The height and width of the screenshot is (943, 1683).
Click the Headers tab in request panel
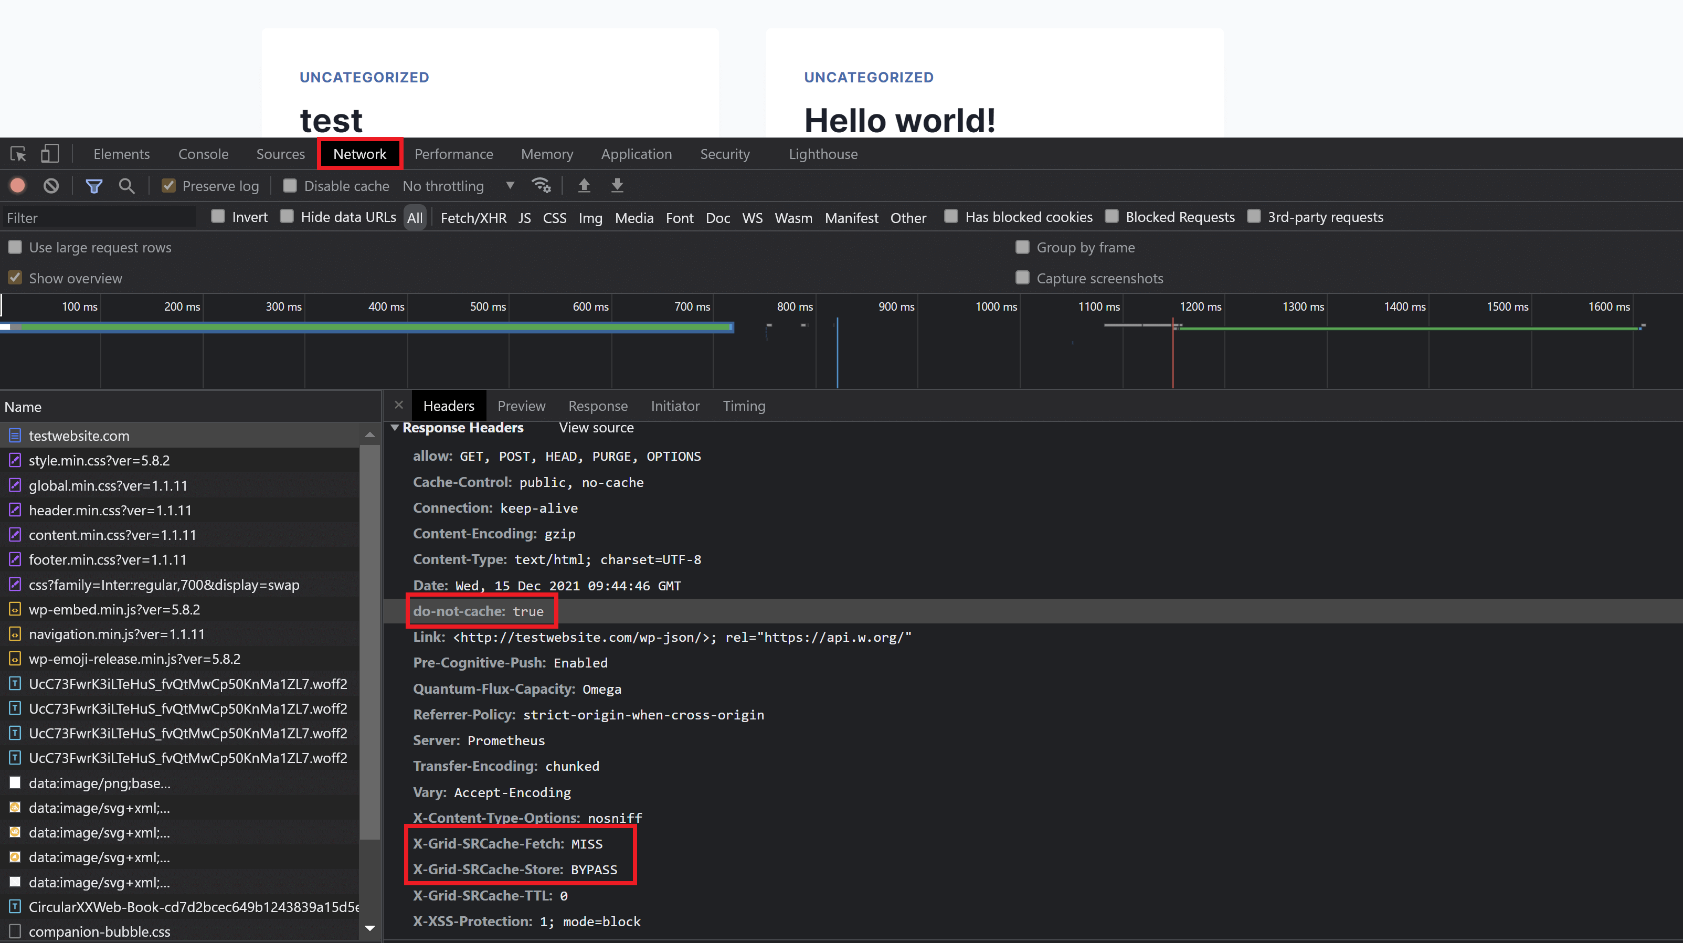click(x=449, y=406)
